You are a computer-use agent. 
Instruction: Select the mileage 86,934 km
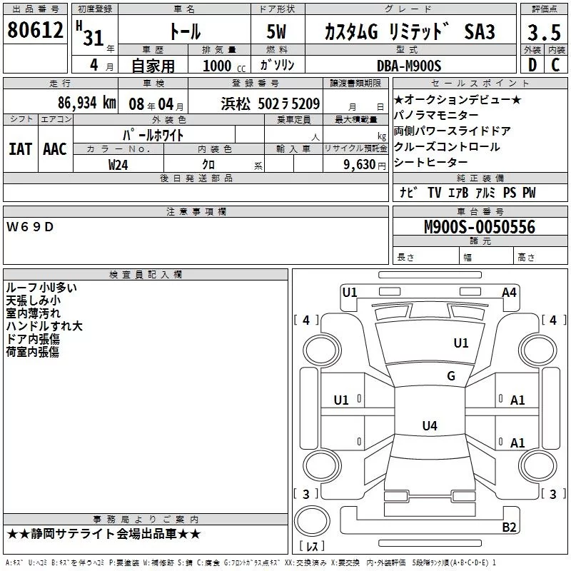[x=86, y=103]
